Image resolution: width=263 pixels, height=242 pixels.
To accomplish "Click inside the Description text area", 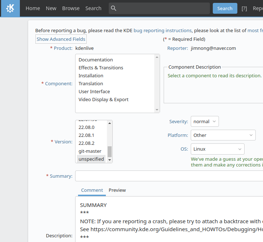I will (x=169, y=220).
